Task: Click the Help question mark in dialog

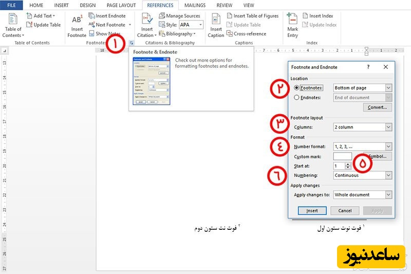Action: click(x=368, y=67)
